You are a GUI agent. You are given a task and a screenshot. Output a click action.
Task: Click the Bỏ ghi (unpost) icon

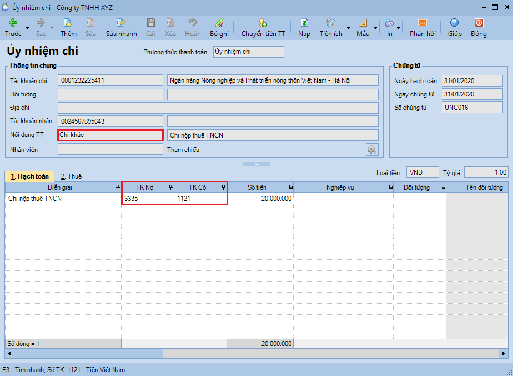219,23
